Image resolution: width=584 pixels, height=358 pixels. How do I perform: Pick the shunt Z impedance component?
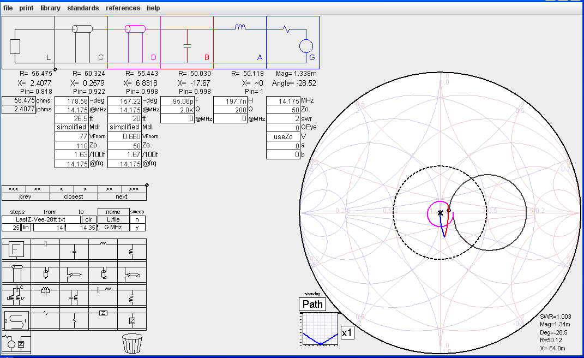[x=132, y=320]
